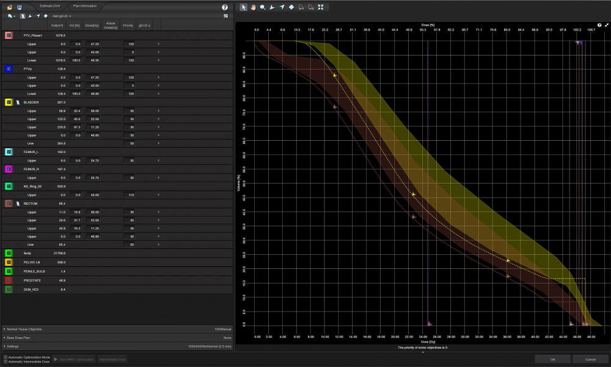The height and width of the screenshot is (367, 611).
Task: Toggle the BLADDER structure checkbox
Action: 9,102
